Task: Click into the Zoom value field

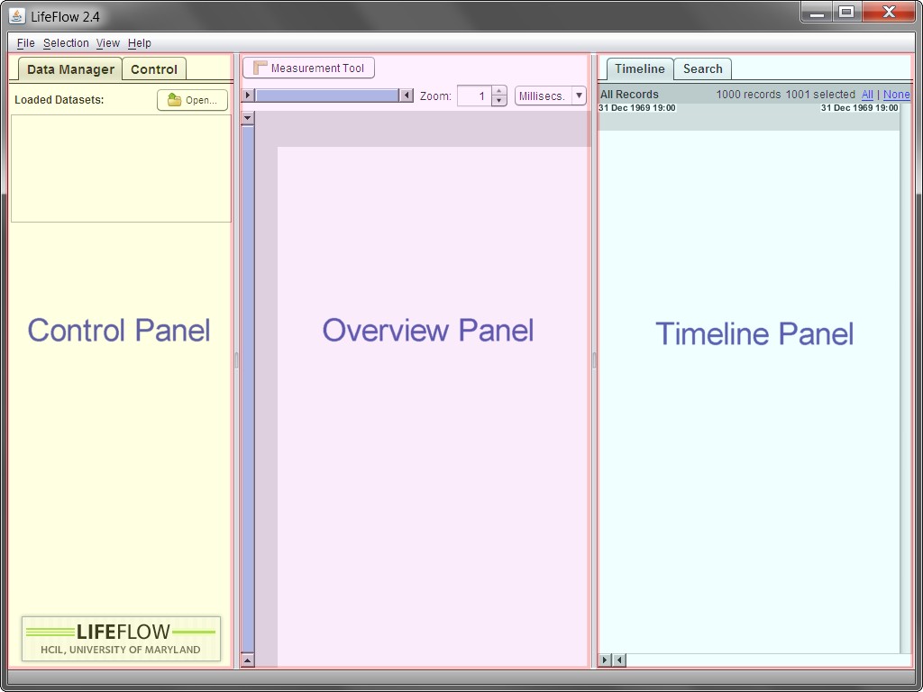Action: (x=473, y=96)
